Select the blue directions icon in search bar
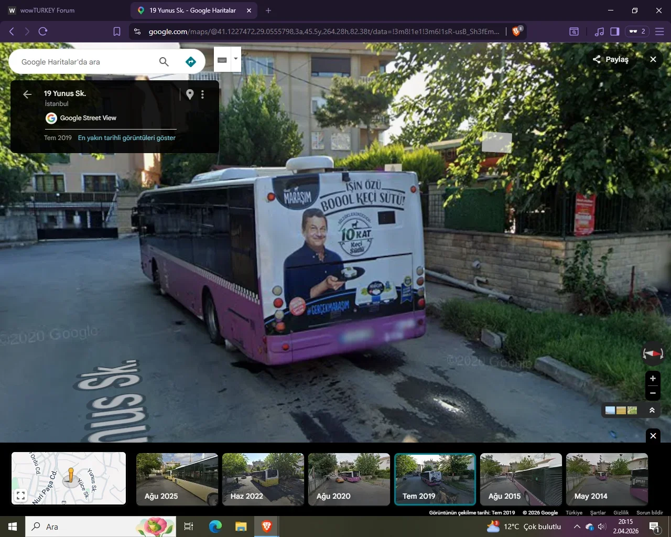Screen dimensions: 671x537 190,61
